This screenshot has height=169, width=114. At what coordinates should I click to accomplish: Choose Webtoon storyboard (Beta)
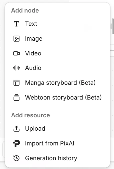[57, 98]
